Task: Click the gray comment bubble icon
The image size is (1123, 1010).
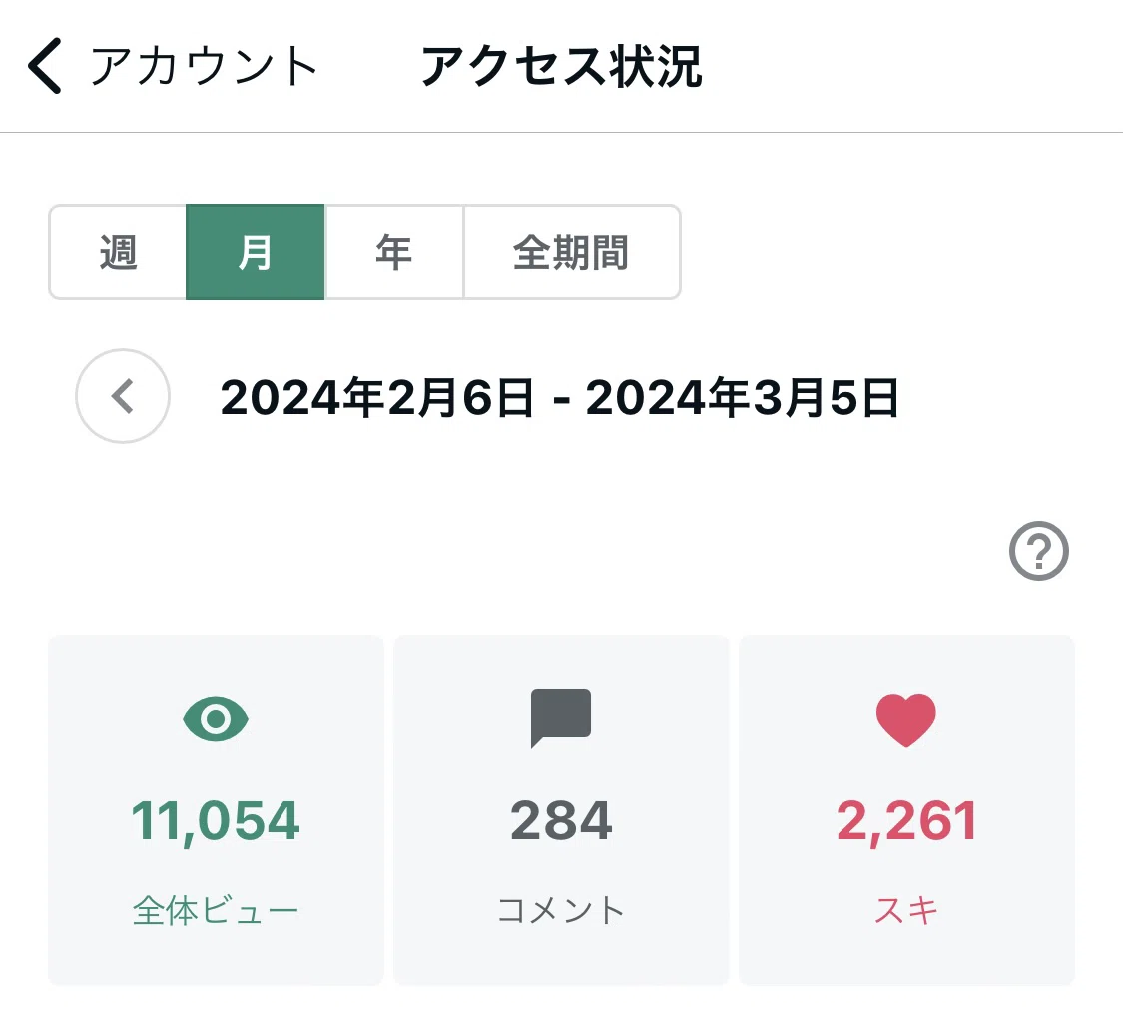Action: click(x=561, y=718)
